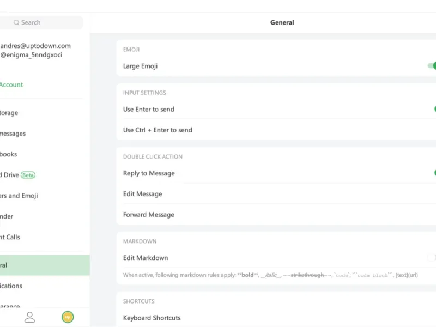Choose Forward Message double click action
Image resolution: width=436 pixels, height=327 pixels.
click(276, 215)
